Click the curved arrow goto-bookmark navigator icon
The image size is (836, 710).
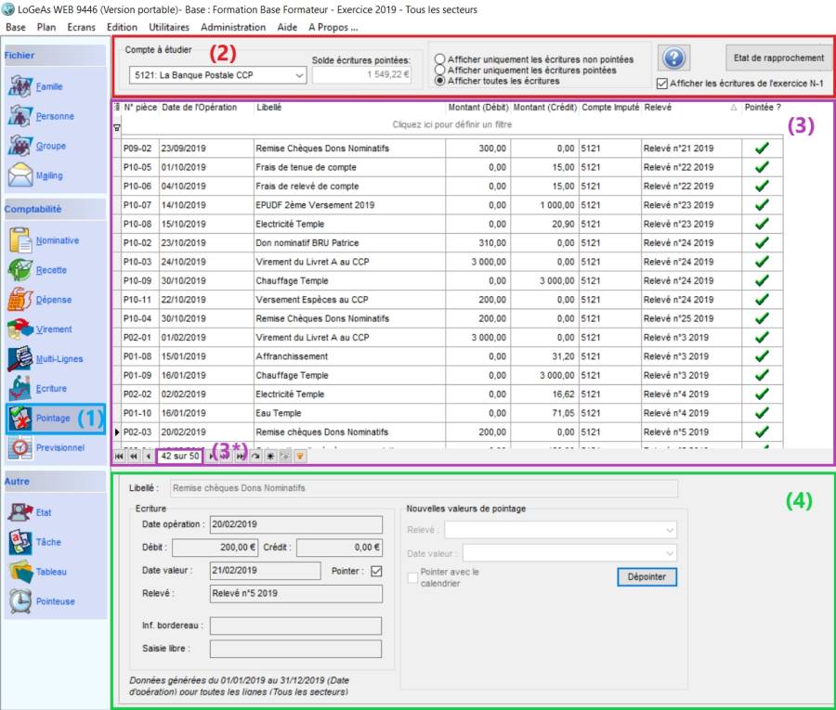click(x=256, y=457)
